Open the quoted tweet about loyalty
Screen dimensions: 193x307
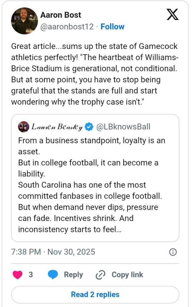[x=95, y=185]
